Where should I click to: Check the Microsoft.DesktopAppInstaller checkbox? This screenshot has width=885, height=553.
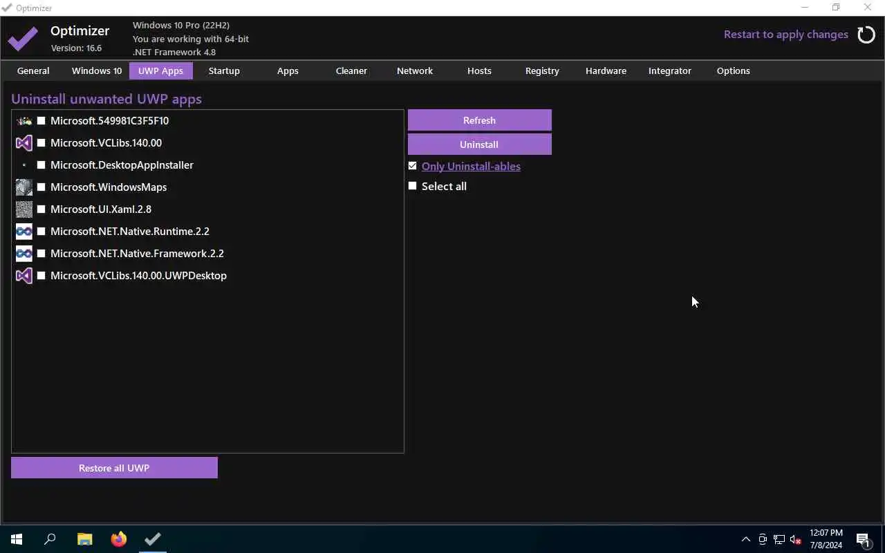tap(41, 165)
